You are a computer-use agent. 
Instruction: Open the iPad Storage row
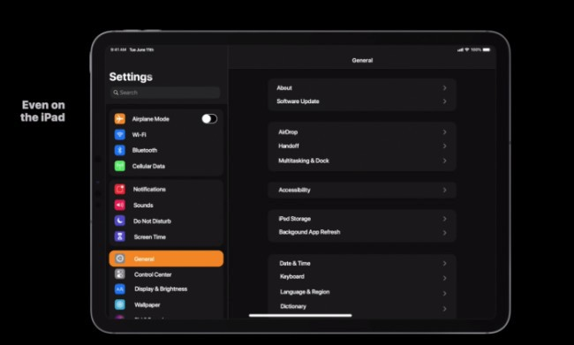362,219
